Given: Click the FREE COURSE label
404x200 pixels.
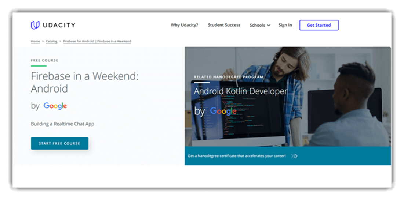Looking at the screenshot, I should (44, 60).
